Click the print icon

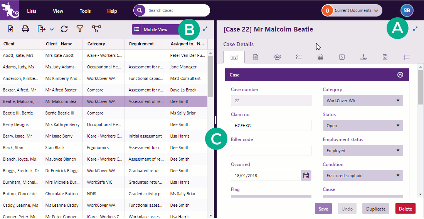pos(25,29)
